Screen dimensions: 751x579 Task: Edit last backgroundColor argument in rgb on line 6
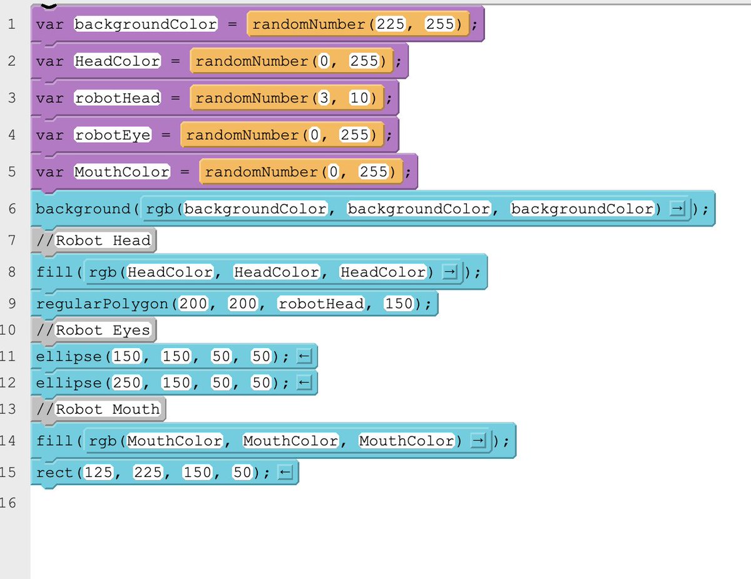tap(582, 209)
